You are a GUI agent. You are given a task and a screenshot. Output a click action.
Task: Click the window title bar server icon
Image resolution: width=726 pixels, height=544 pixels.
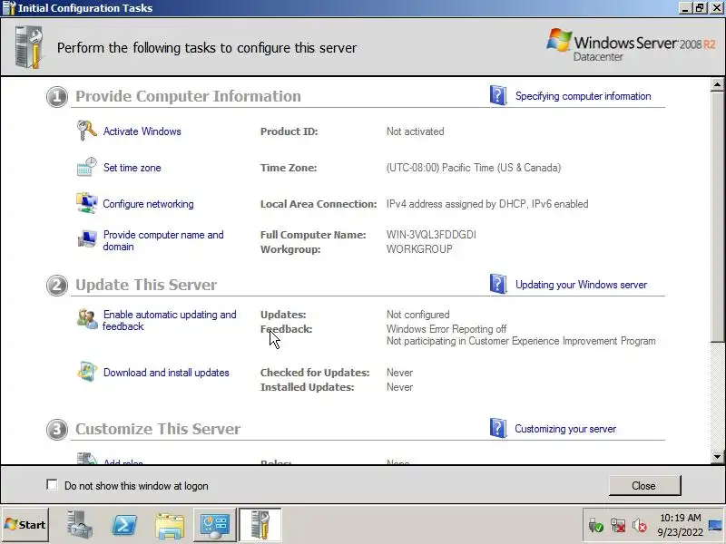click(x=8, y=8)
